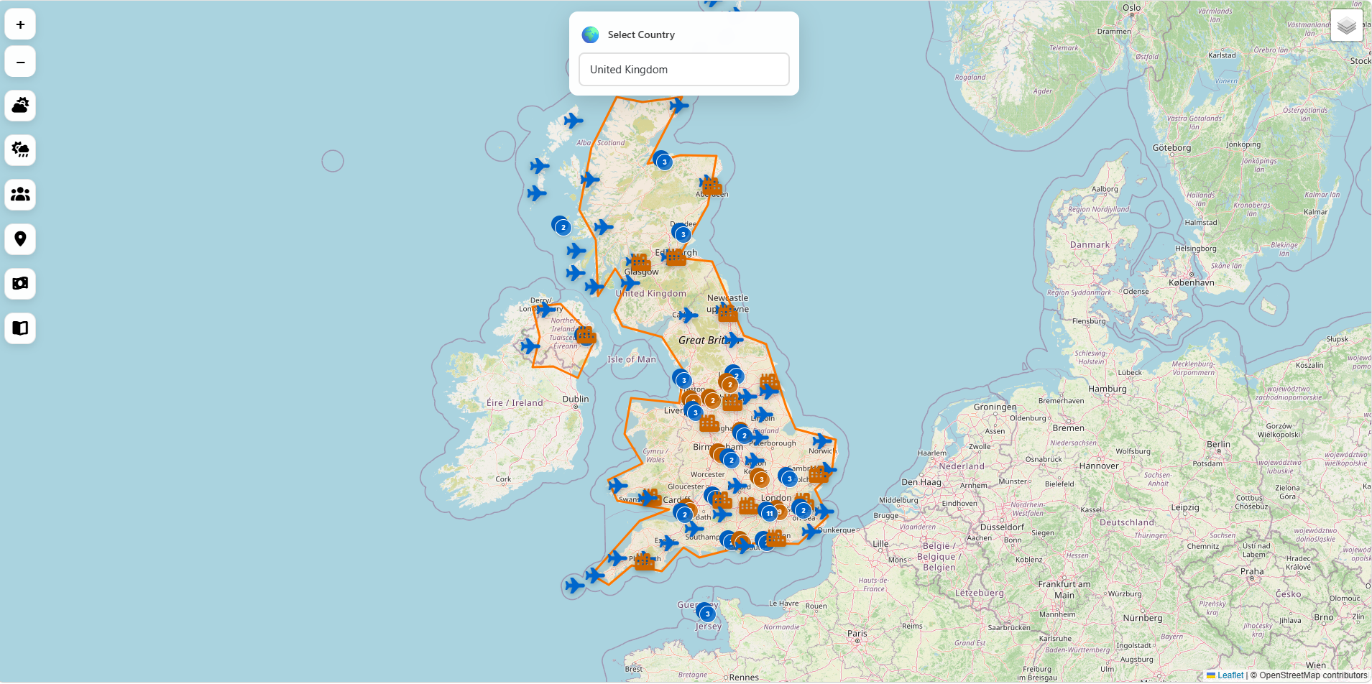Open the OpenStreetMap contributors link

[1313, 675]
